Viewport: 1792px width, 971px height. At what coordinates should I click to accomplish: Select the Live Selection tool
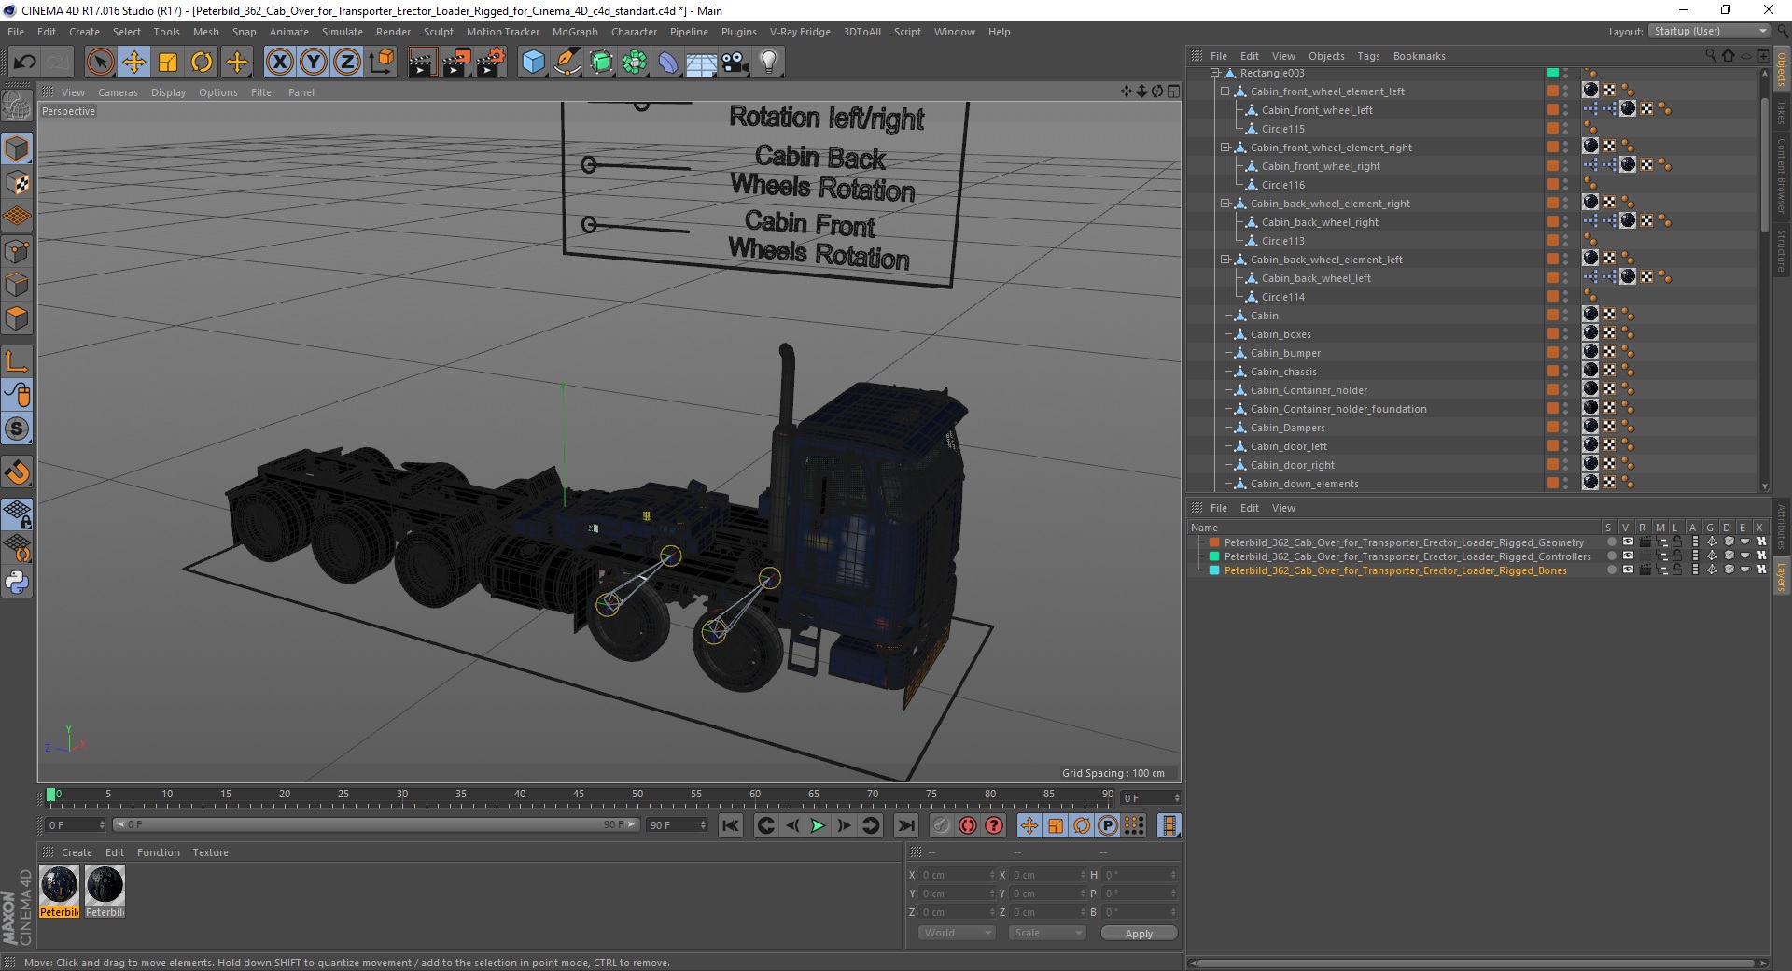(x=101, y=63)
